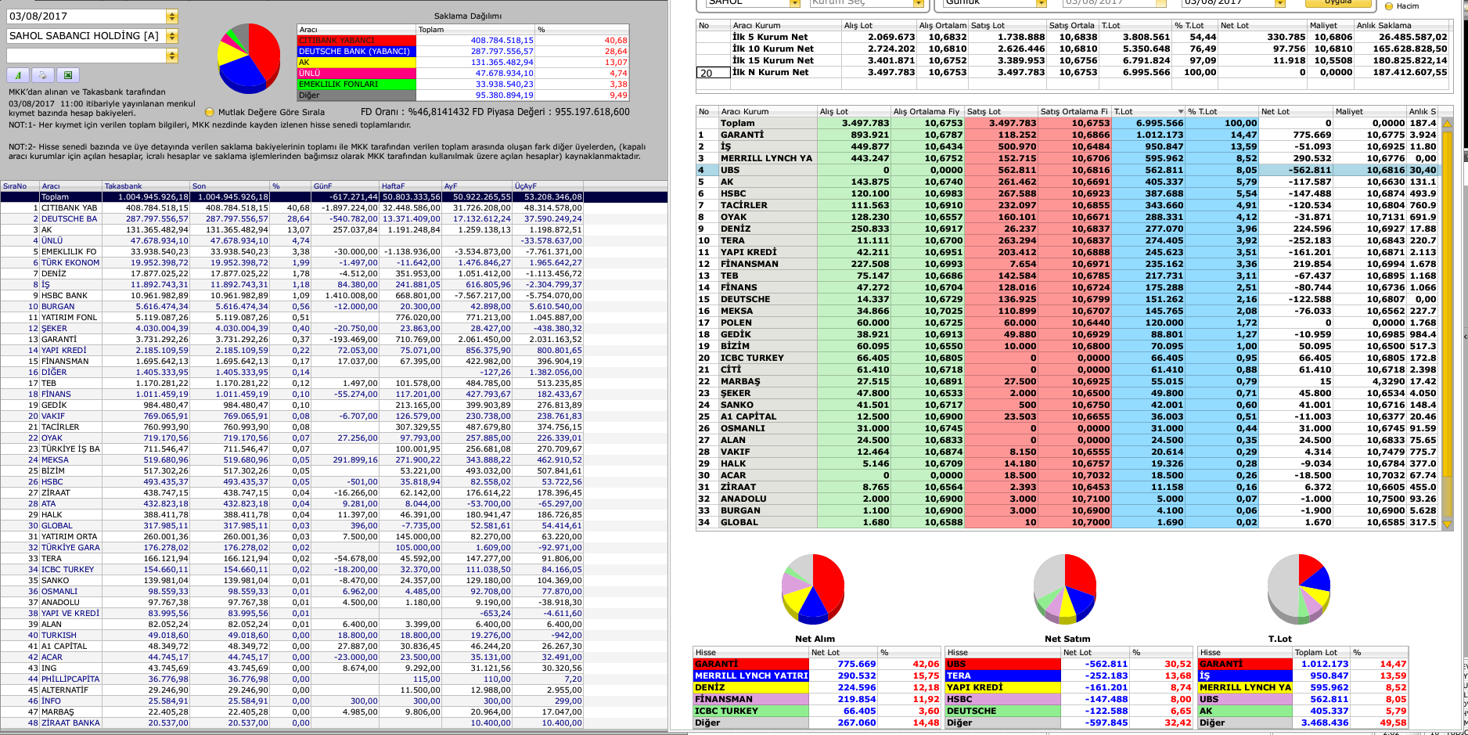Open the end date 03/08/2017 dropdown in right panel
The image size is (1468, 735).
pos(1280,3)
